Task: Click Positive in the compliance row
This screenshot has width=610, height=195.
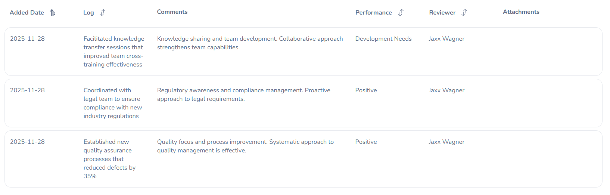Action: pyautogui.click(x=366, y=90)
